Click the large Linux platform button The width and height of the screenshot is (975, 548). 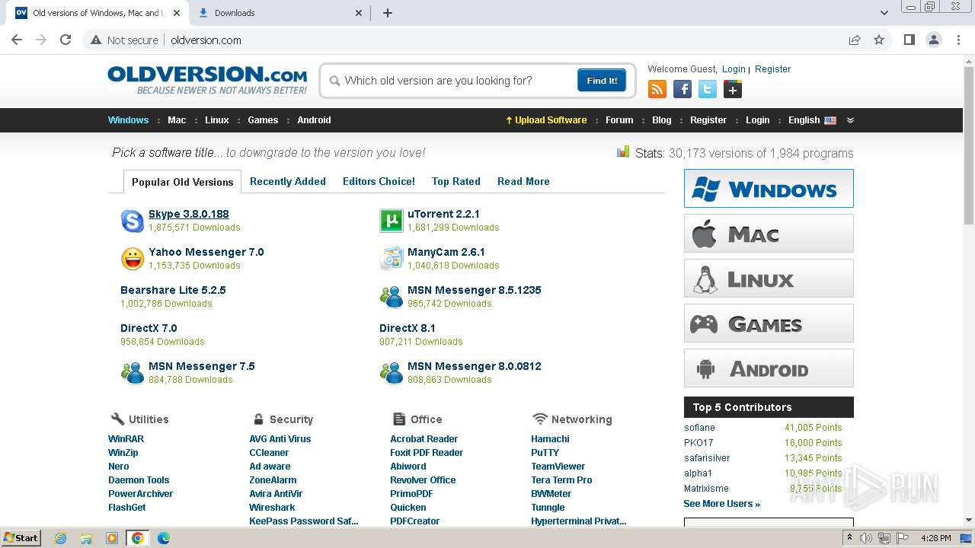[x=769, y=278]
